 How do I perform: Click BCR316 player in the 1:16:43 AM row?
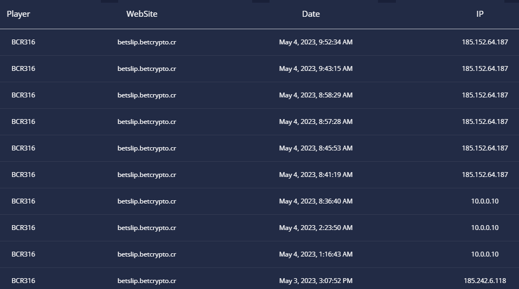click(23, 254)
